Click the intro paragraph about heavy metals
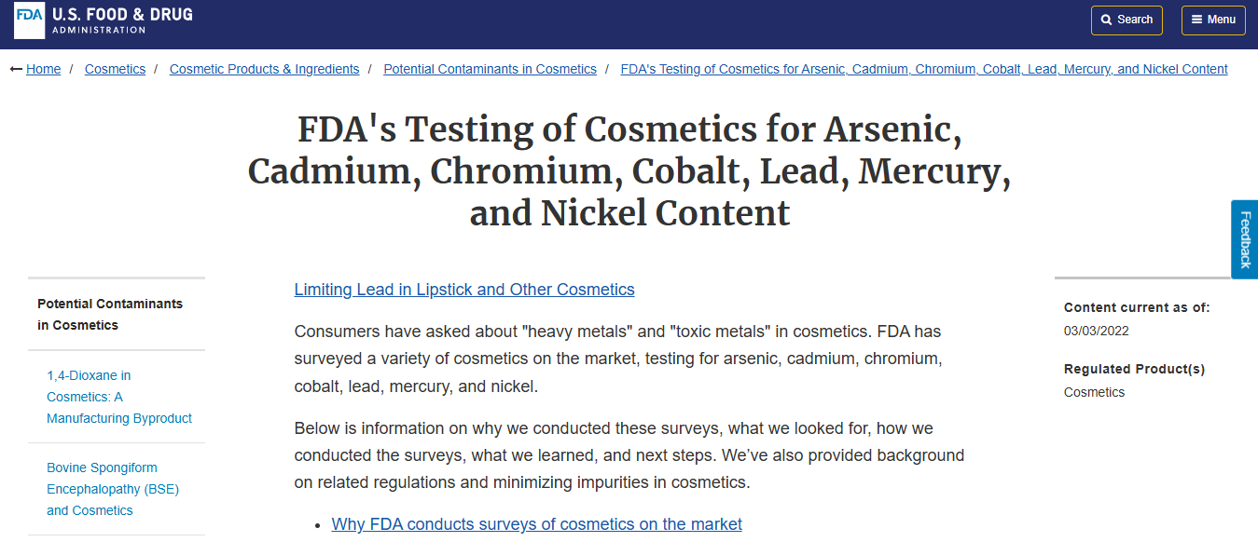 click(617, 359)
